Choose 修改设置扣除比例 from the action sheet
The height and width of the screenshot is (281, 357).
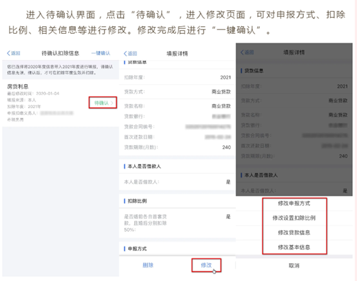click(294, 218)
